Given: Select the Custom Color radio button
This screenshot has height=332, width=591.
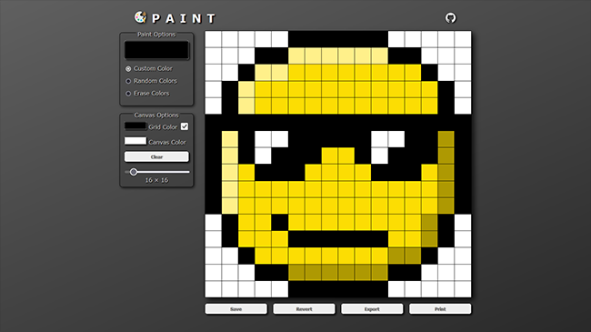Looking at the screenshot, I should (128, 68).
